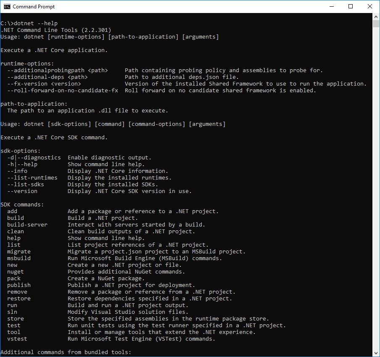Click the Command Prompt title bar text
This screenshot has height=357, width=380.
(34, 7)
